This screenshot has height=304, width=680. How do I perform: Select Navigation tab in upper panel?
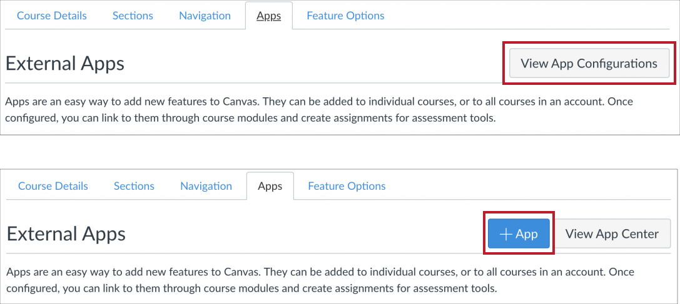pos(205,16)
